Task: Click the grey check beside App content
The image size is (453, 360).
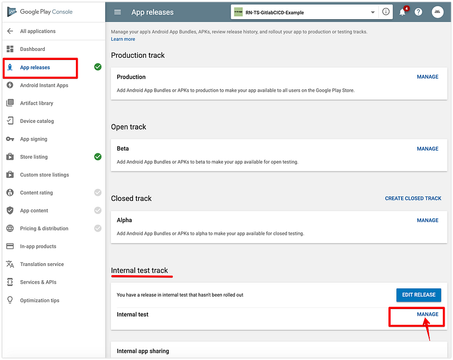Action: [98, 211]
